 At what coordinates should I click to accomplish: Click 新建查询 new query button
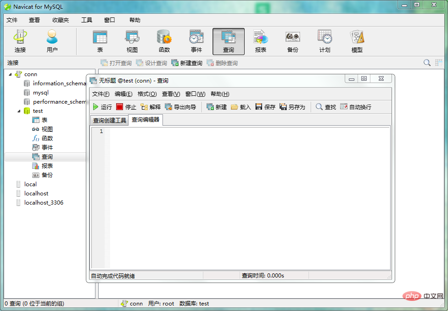(x=187, y=63)
